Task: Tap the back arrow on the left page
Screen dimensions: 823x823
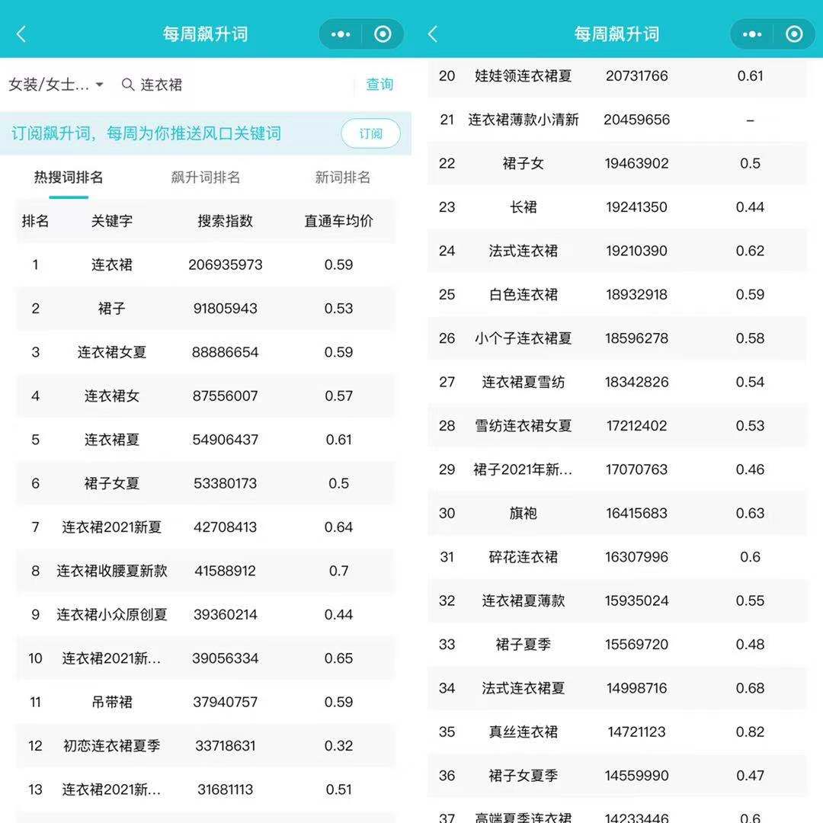Action: 21,34
